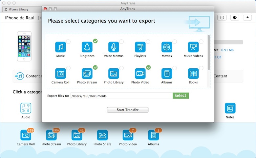Image resolution: width=256 pixels, height=158 pixels.
Task: Enable Photo Library checkbox in dialog
Action: point(121,68)
